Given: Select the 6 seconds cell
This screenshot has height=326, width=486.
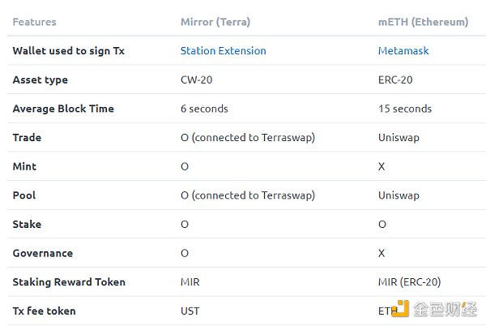Looking at the screenshot, I should point(204,109).
